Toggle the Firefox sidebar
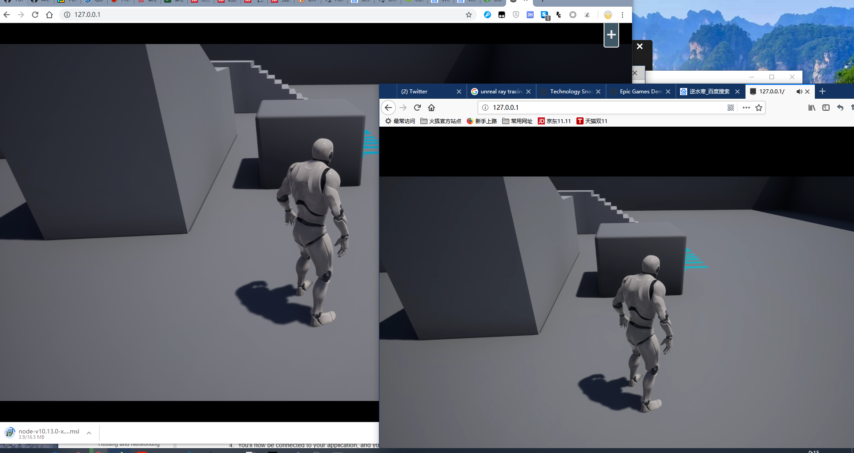Viewport: 854px width, 453px height. point(826,108)
